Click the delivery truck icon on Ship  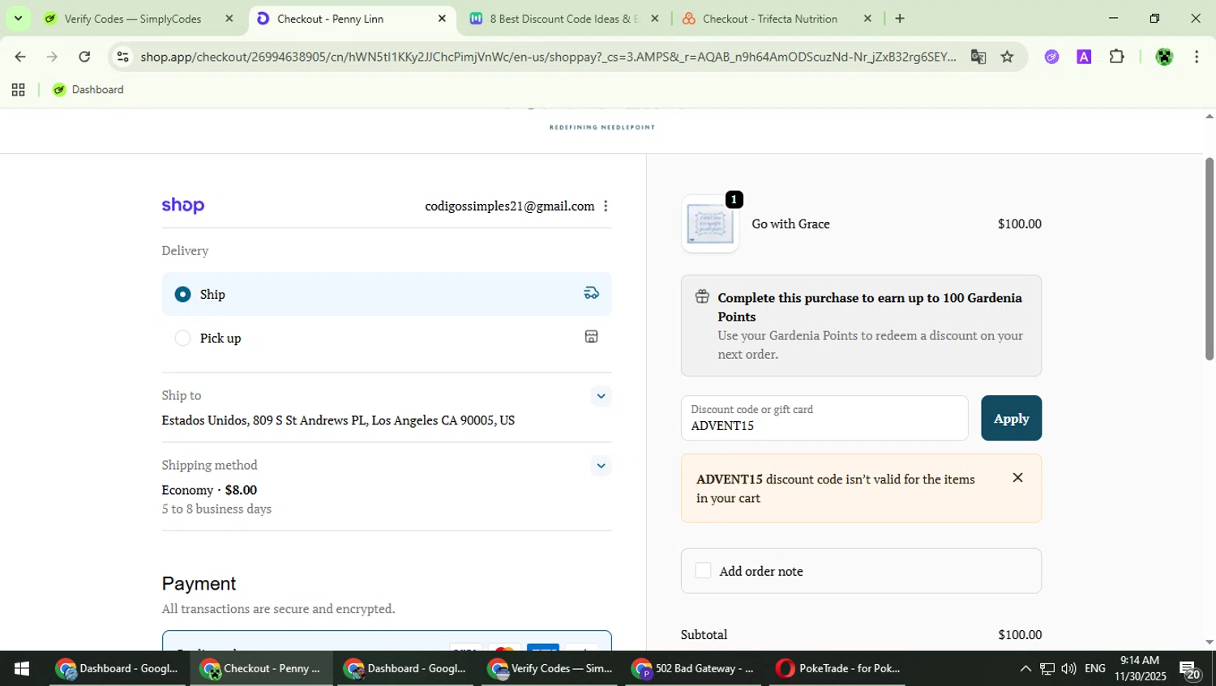592,293
